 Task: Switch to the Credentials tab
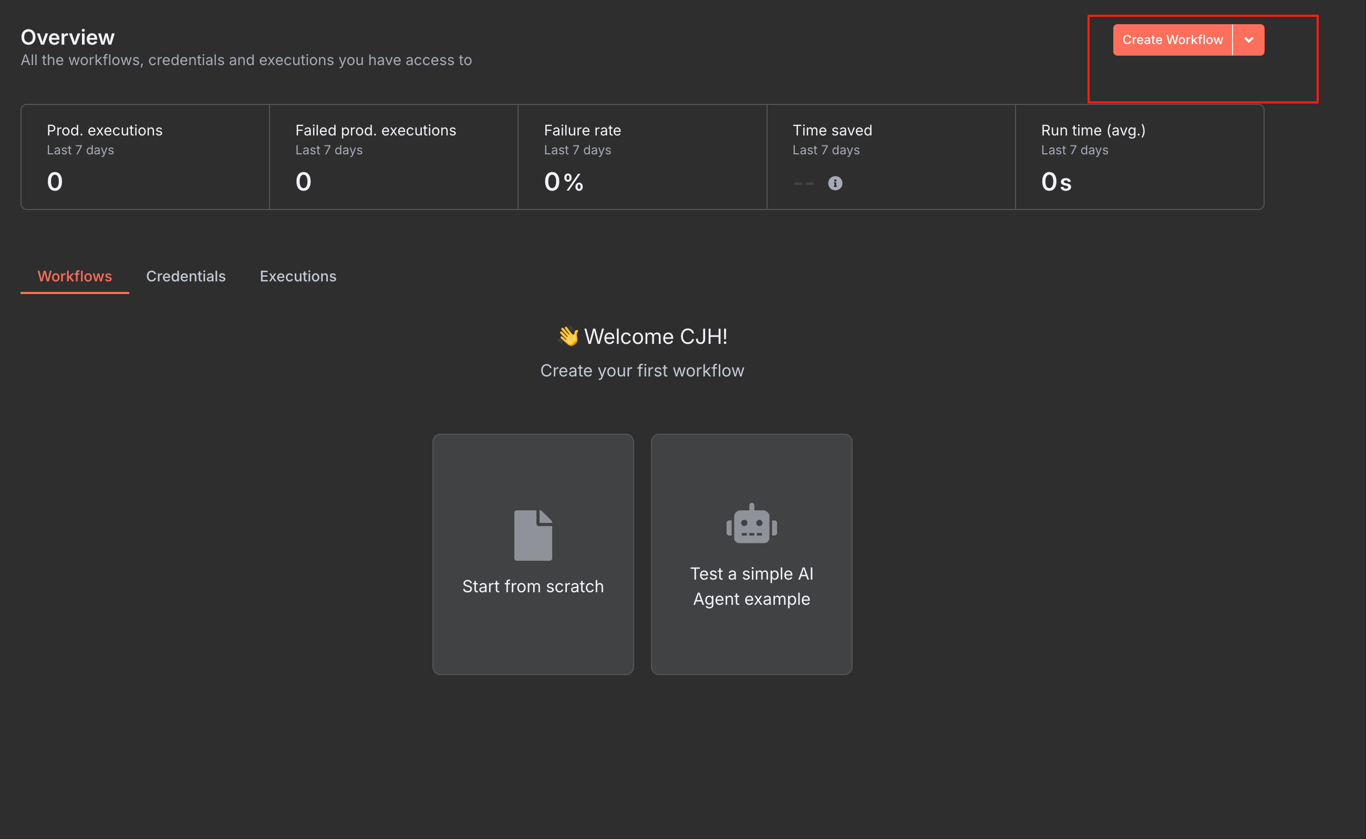[x=185, y=276]
